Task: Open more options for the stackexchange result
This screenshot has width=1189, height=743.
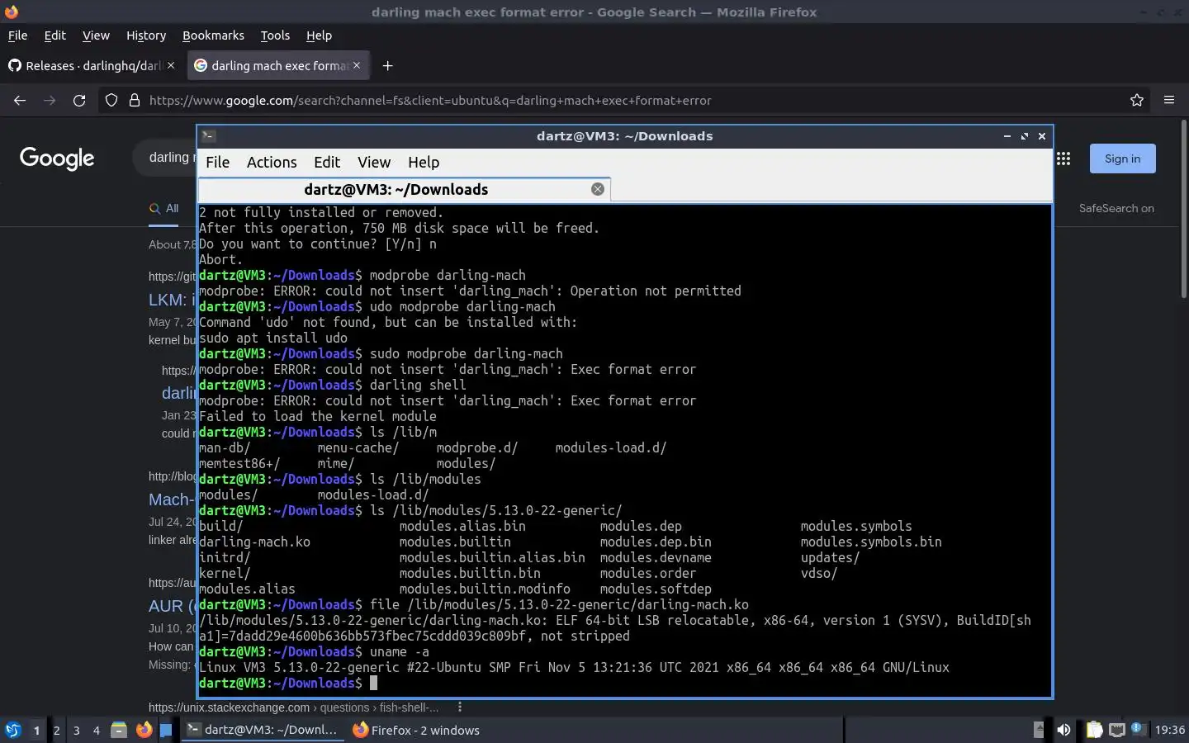Action: pyautogui.click(x=460, y=707)
